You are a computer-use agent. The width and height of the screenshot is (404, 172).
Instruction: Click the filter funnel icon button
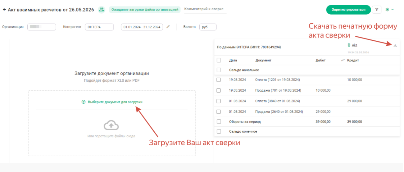click(377, 10)
